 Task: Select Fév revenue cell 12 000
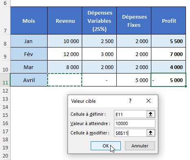[65, 54]
